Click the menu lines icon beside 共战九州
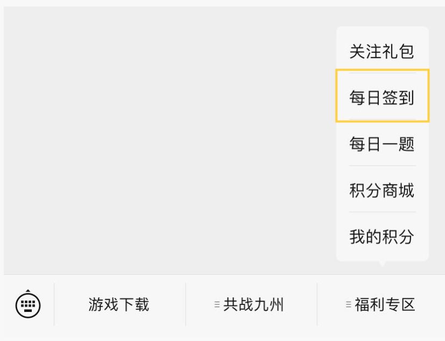 (x=217, y=304)
